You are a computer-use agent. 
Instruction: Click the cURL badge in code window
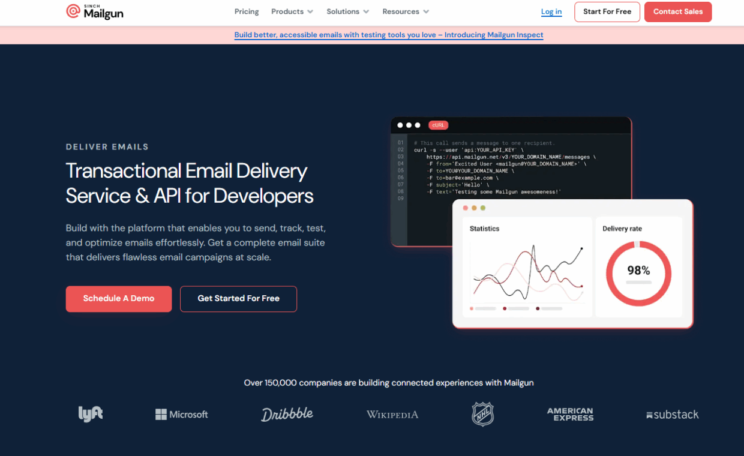click(x=438, y=125)
